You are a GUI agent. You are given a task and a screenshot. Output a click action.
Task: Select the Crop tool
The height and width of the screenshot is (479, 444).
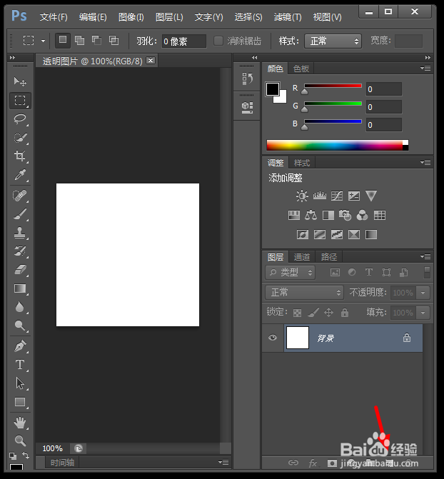pos(20,156)
